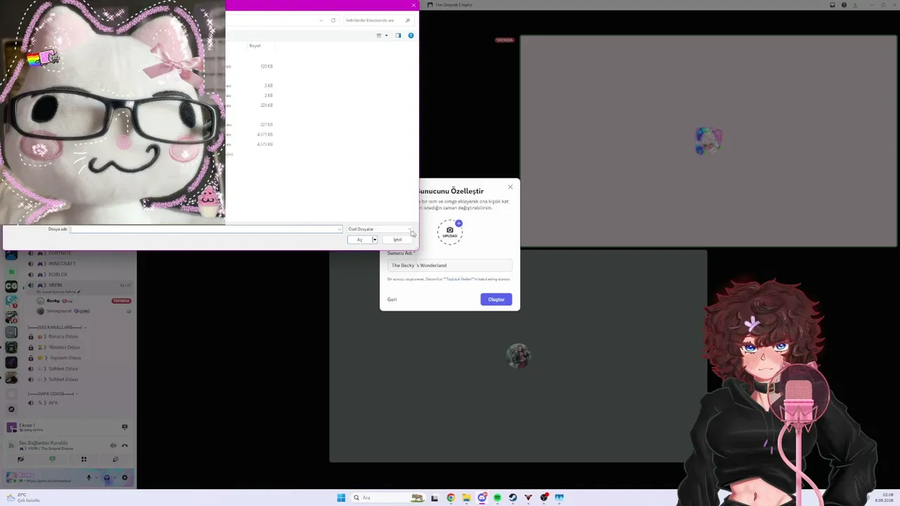This screenshot has height=506, width=900.
Task: Open the view options dropdown arrow in file dialog
Action: coord(386,35)
